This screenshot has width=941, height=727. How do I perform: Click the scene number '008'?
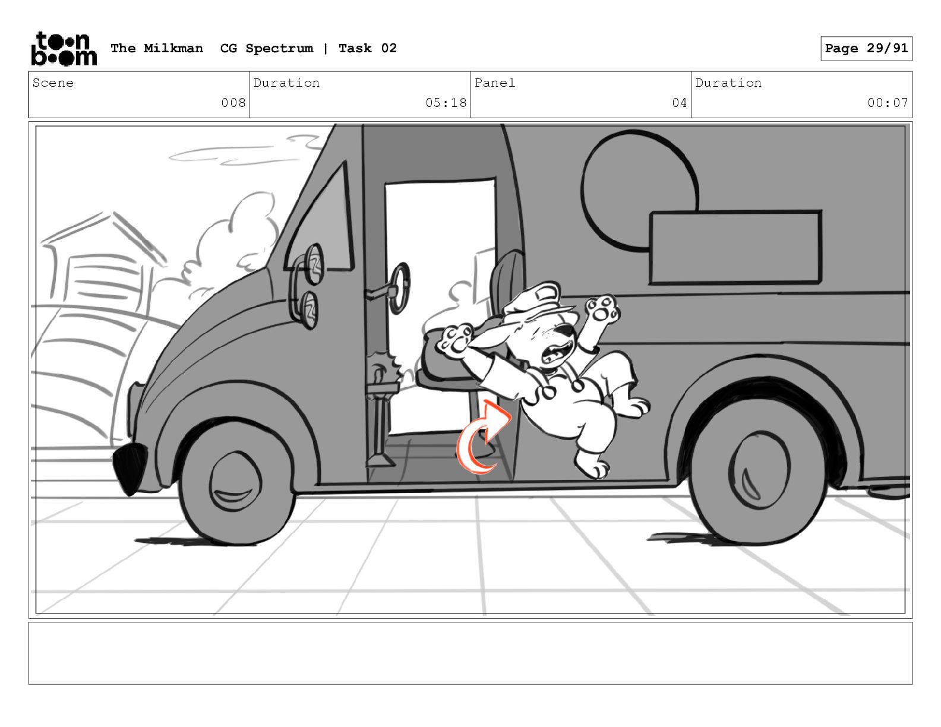point(233,103)
